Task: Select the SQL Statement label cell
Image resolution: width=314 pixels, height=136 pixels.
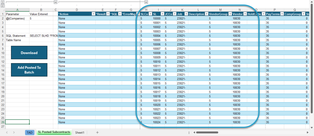Action: (17, 36)
